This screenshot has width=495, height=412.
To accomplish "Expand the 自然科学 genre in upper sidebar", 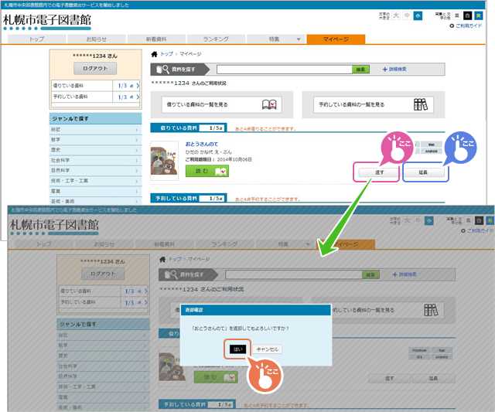I will coord(95,171).
